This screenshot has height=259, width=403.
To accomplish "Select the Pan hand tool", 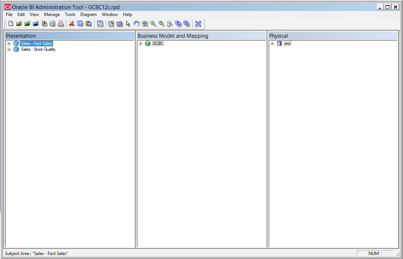I will coord(136,24).
